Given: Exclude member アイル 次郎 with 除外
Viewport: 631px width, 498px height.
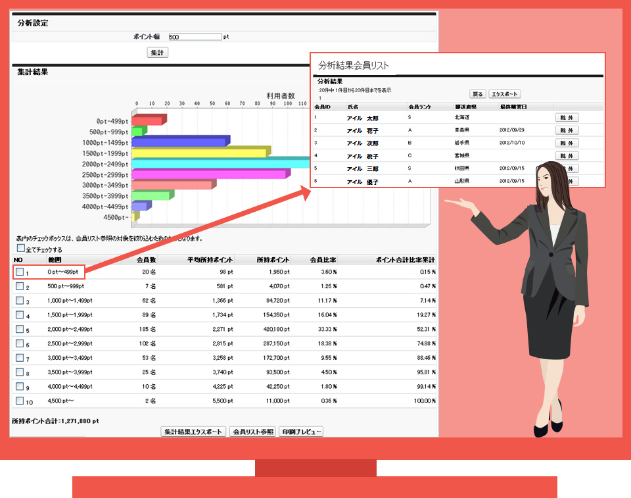Looking at the screenshot, I should [x=567, y=143].
